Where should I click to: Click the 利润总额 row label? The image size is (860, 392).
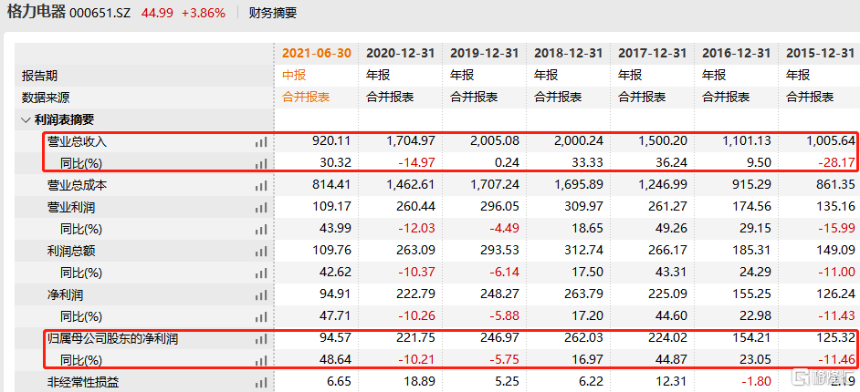tap(71, 252)
